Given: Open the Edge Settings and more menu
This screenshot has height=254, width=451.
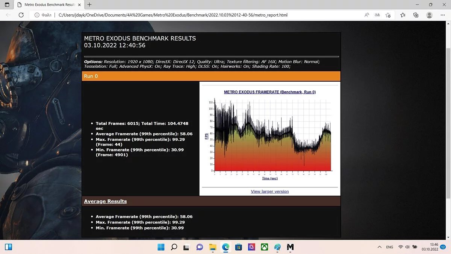Looking at the screenshot, I should 443,15.
